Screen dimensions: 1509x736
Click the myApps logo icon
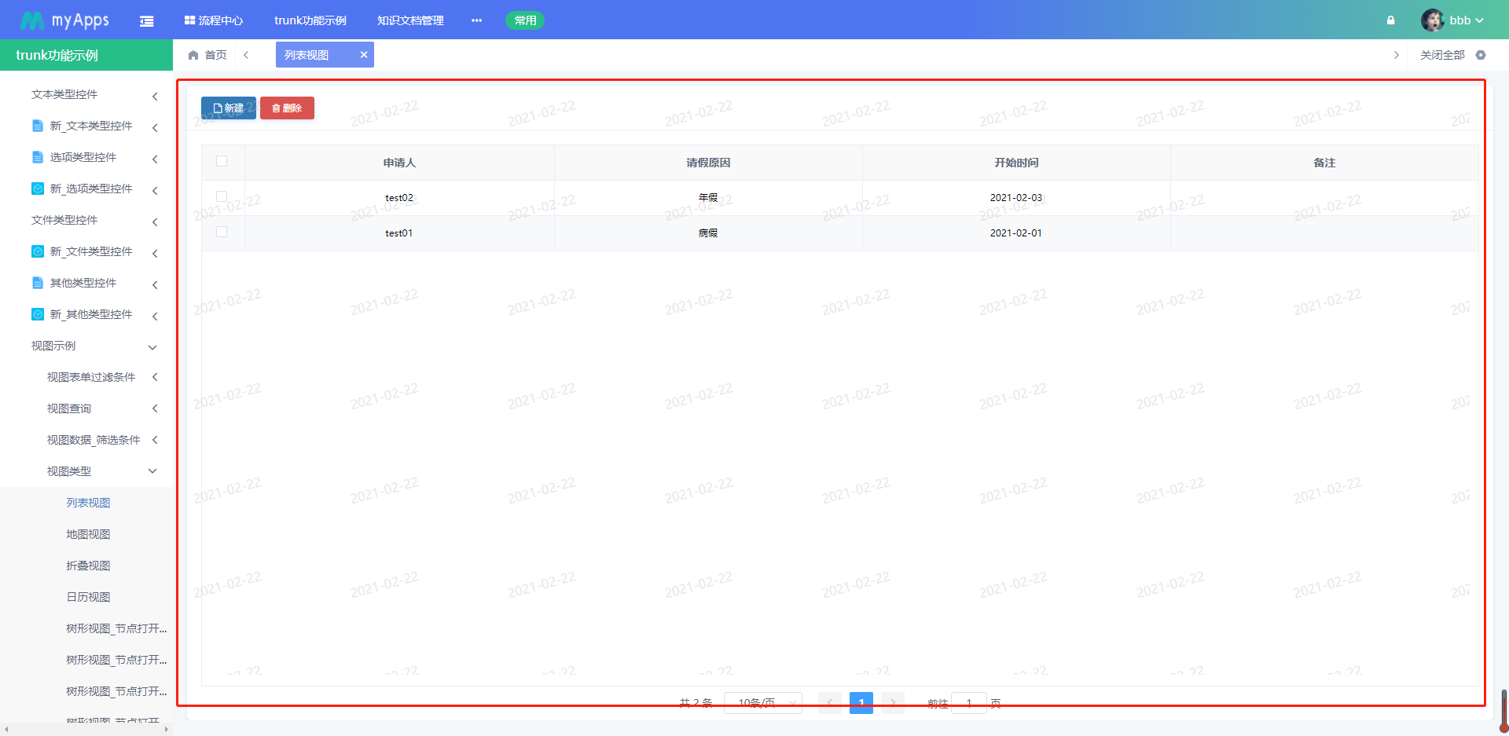pos(31,20)
